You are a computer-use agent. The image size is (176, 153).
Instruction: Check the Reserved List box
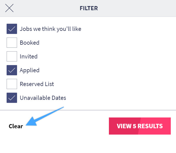(12, 84)
